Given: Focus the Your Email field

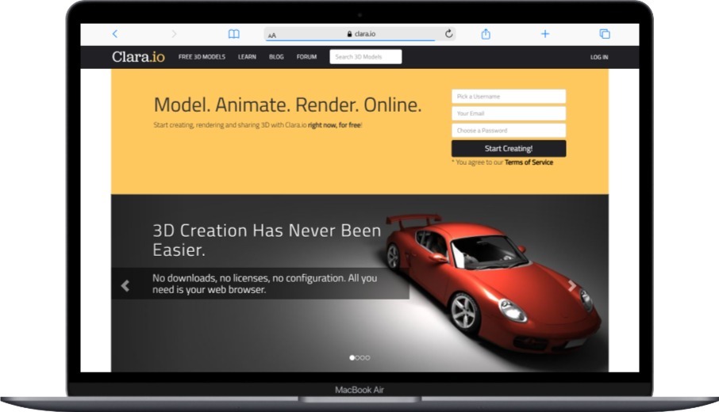Looking at the screenshot, I should 509,113.
